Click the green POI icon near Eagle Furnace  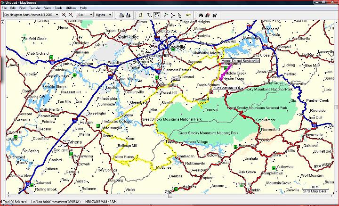74,75
